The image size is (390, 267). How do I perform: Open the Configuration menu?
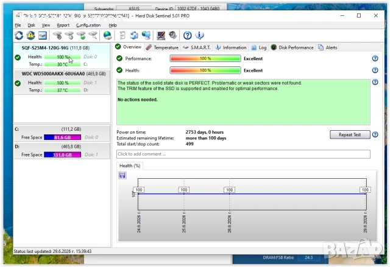point(88,26)
